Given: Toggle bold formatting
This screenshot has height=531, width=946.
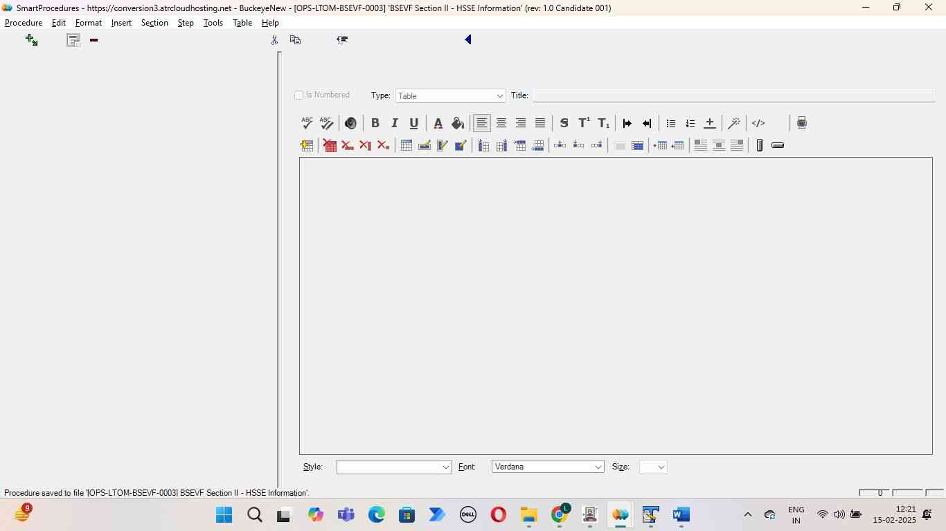Looking at the screenshot, I should pyautogui.click(x=375, y=123).
